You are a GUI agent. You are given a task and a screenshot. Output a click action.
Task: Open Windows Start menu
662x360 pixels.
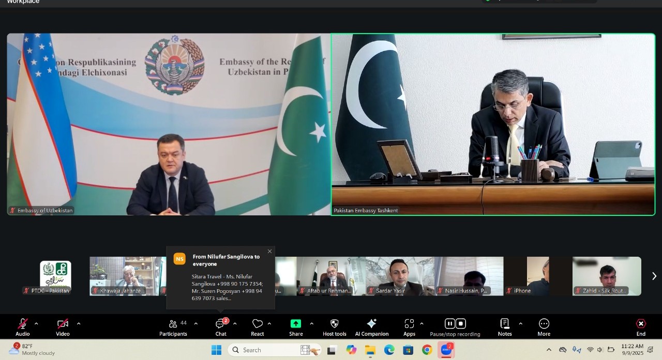pos(216,350)
